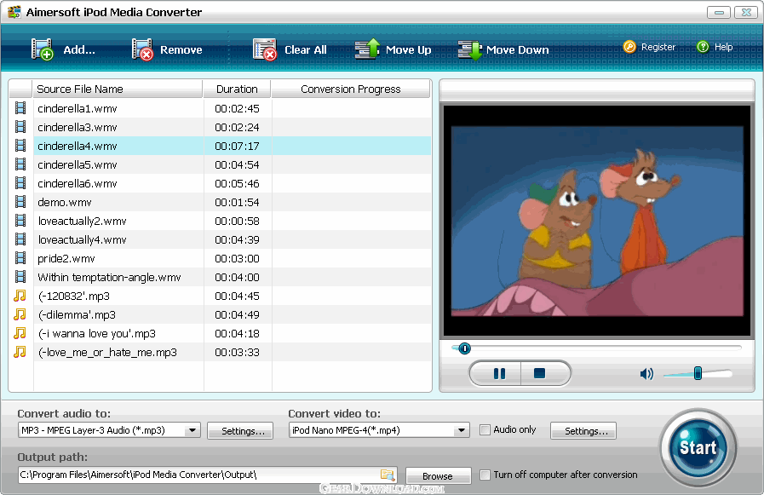The image size is (764, 495).
Task: Click Remove in the toolbar
Action: click(181, 49)
